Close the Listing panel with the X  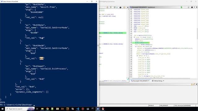[128, 7]
